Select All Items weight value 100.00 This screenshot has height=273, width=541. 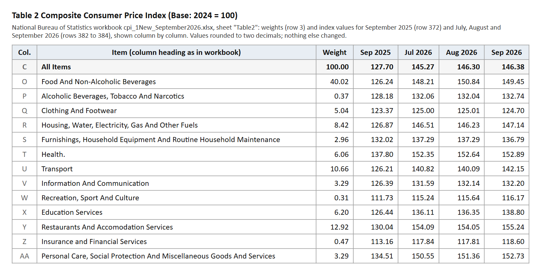click(x=337, y=67)
